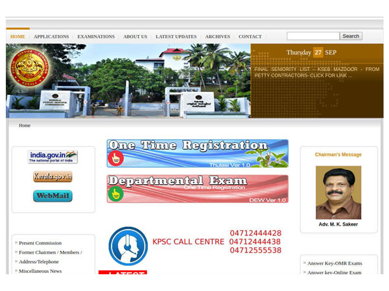Open the APPLICATIONS menu

point(51,37)
